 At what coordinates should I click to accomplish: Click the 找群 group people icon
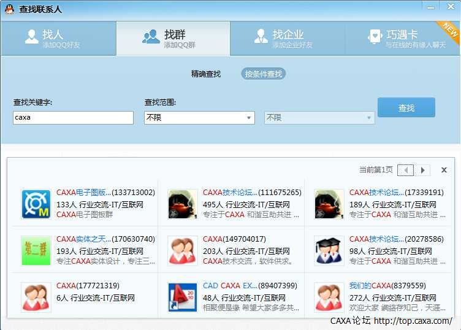[151, 36]
